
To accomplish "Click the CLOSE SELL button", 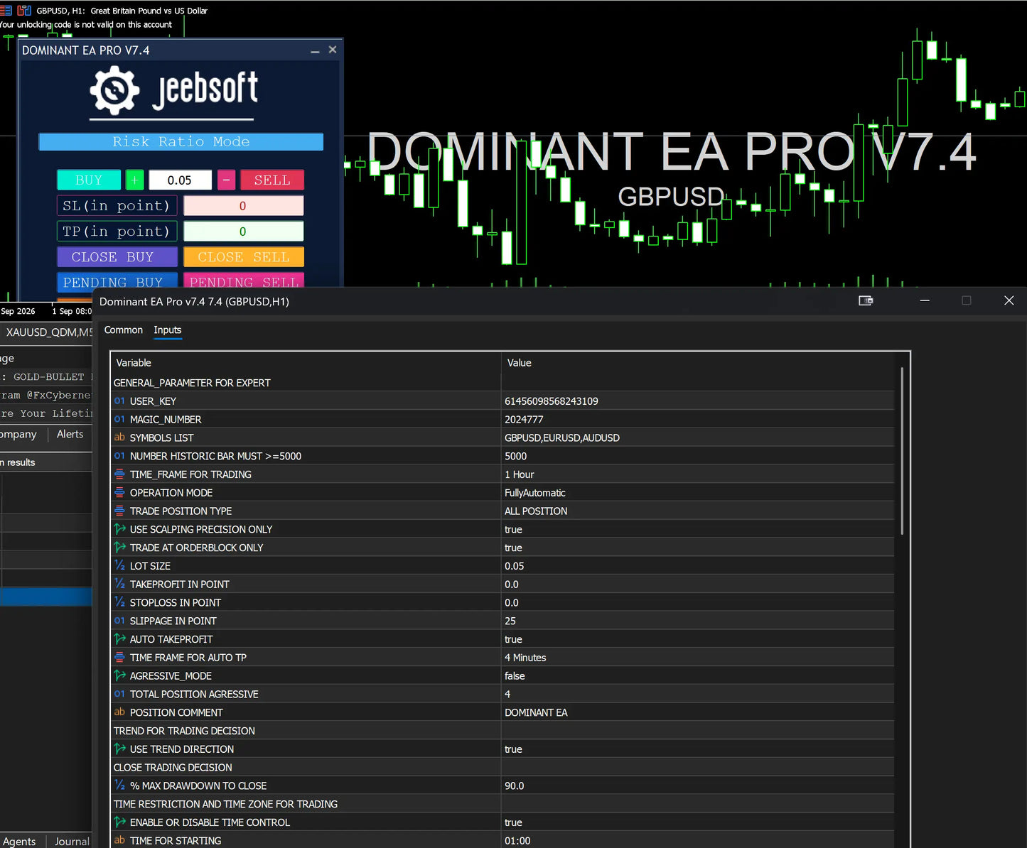I will (x=244, y=257).
